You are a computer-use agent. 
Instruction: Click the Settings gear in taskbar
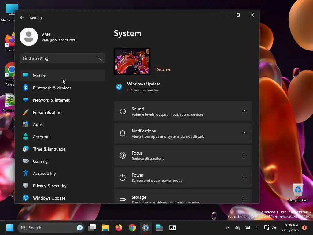tap(146, 228)
